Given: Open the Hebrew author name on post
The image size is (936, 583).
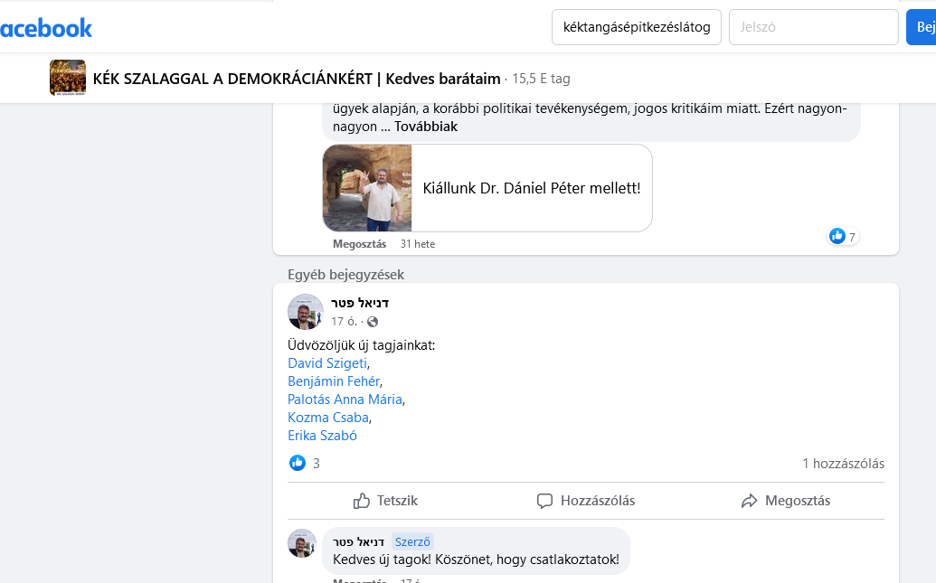Looking at the screenshot, I should tap(360, 303).
